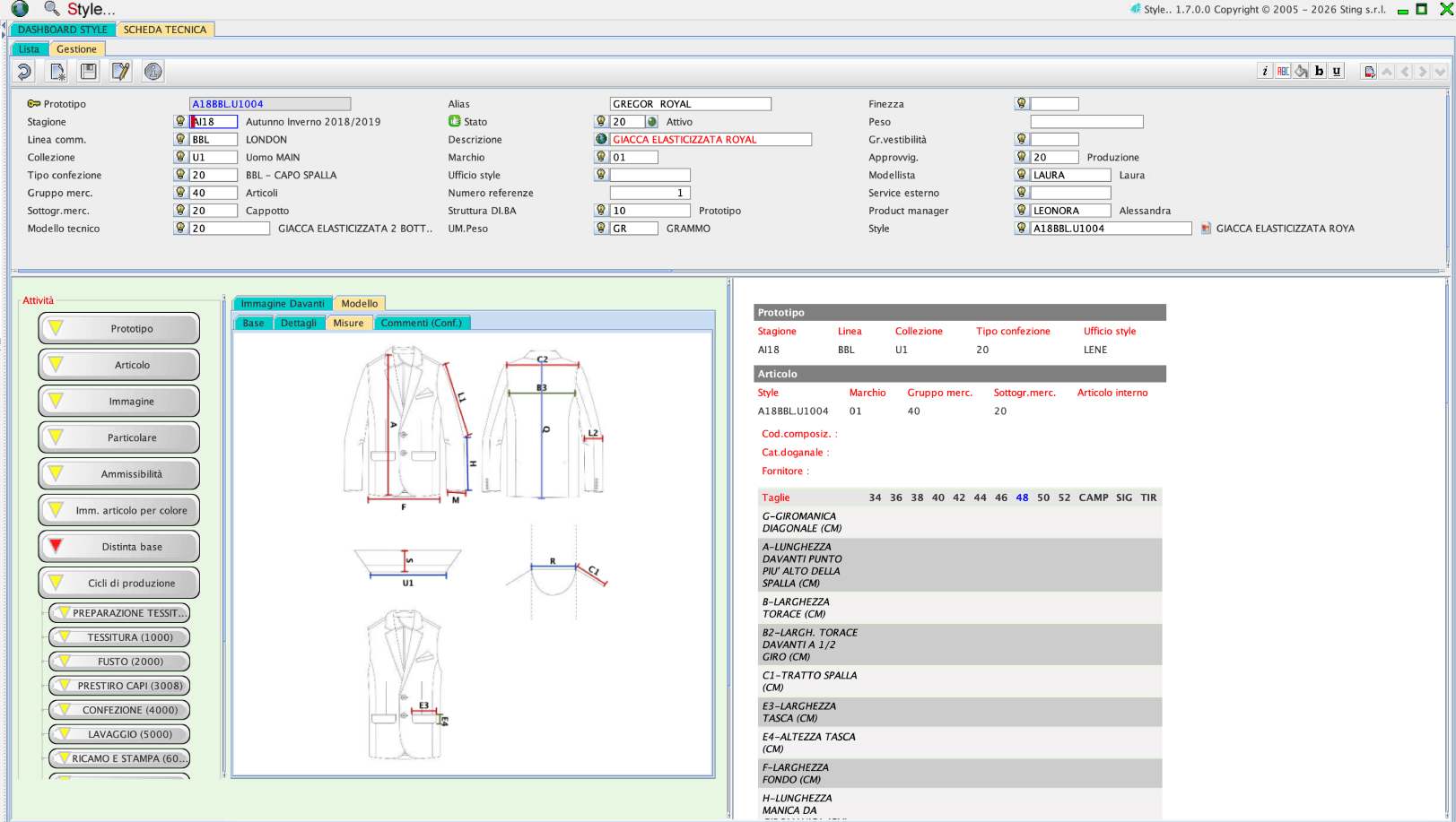
Task: Click the floppy disk save icon
Action: [x=88, y=72]
